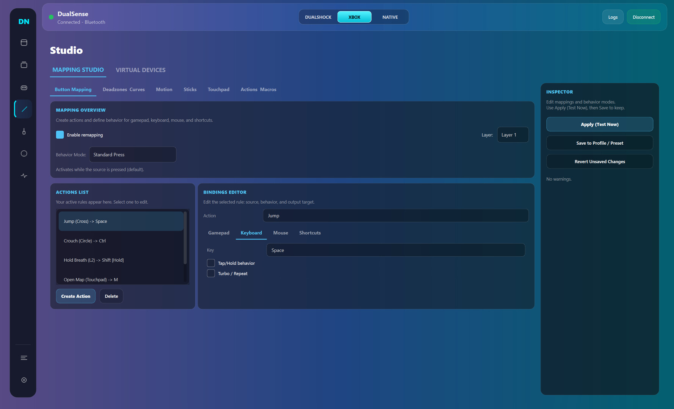This screenshot has height=409, width=674.
Task: Click the Actions List vertical scrollbar
Action: 185,239
